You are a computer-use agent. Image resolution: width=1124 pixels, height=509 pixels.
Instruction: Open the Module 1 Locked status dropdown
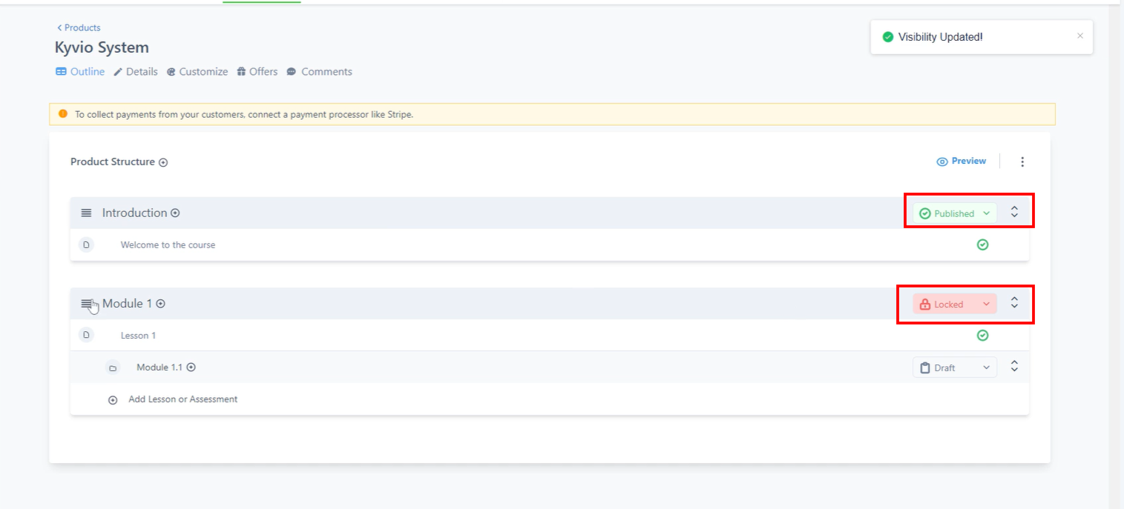954,304
